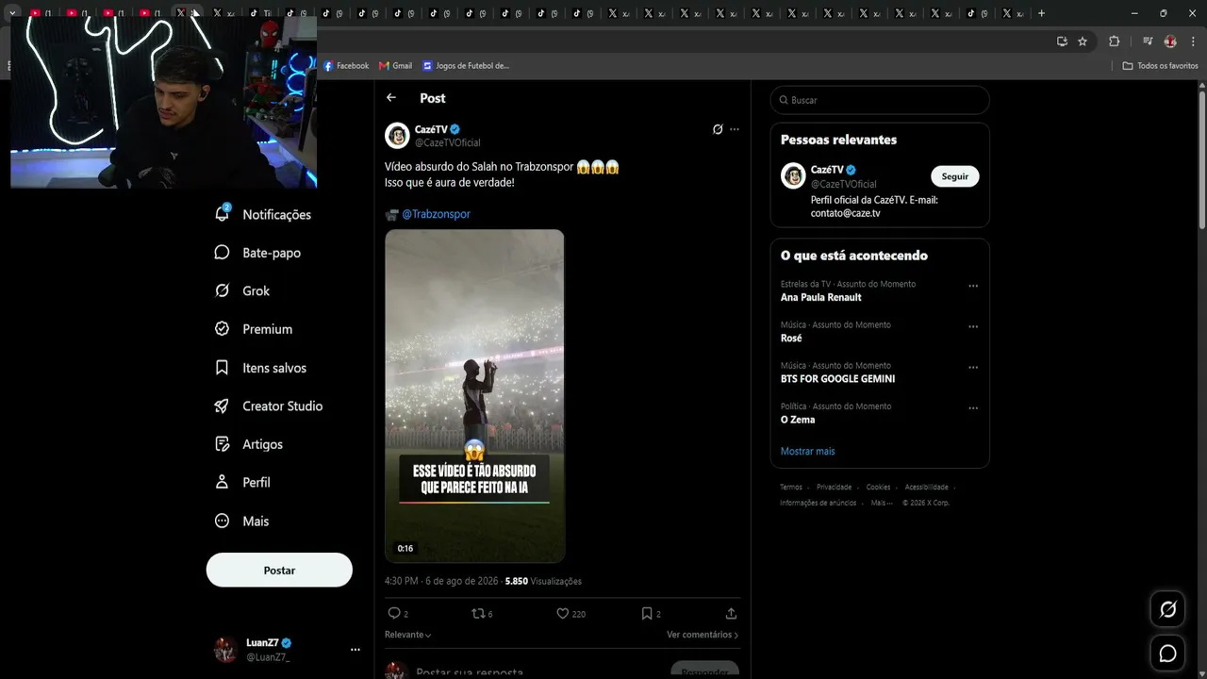Open Chrome media controls icon

click(1148, 41)
